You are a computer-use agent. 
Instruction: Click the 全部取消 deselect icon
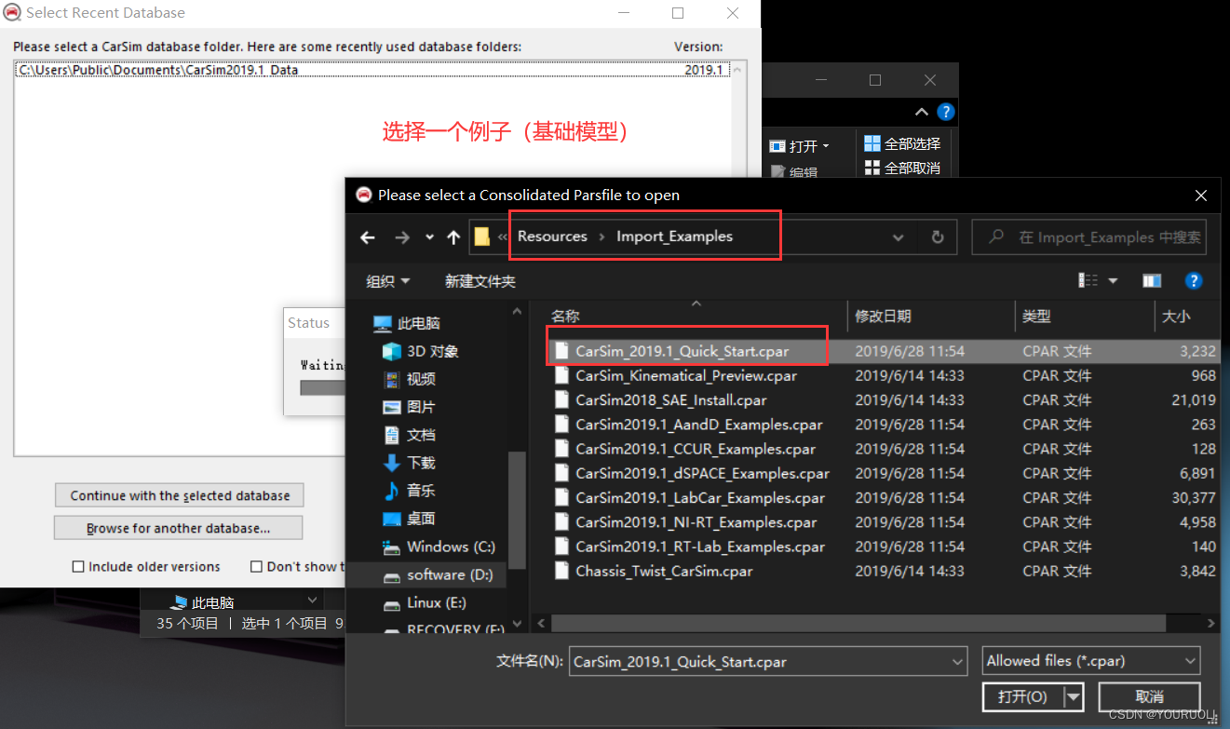pos(873,169)
